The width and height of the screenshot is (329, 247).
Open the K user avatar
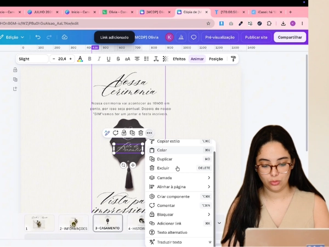pyautogui.click(x=169, y=37)
